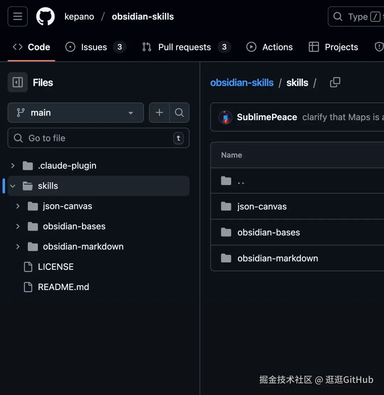Screen dimensions: 384x395
Task: Open obsidian-bases folder in the listing
Action: [268, 232]
